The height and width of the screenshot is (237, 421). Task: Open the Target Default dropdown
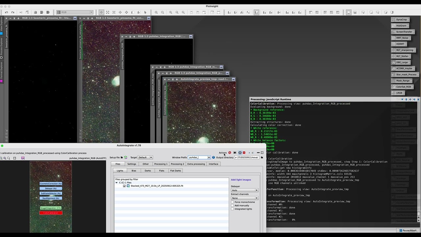145,157
